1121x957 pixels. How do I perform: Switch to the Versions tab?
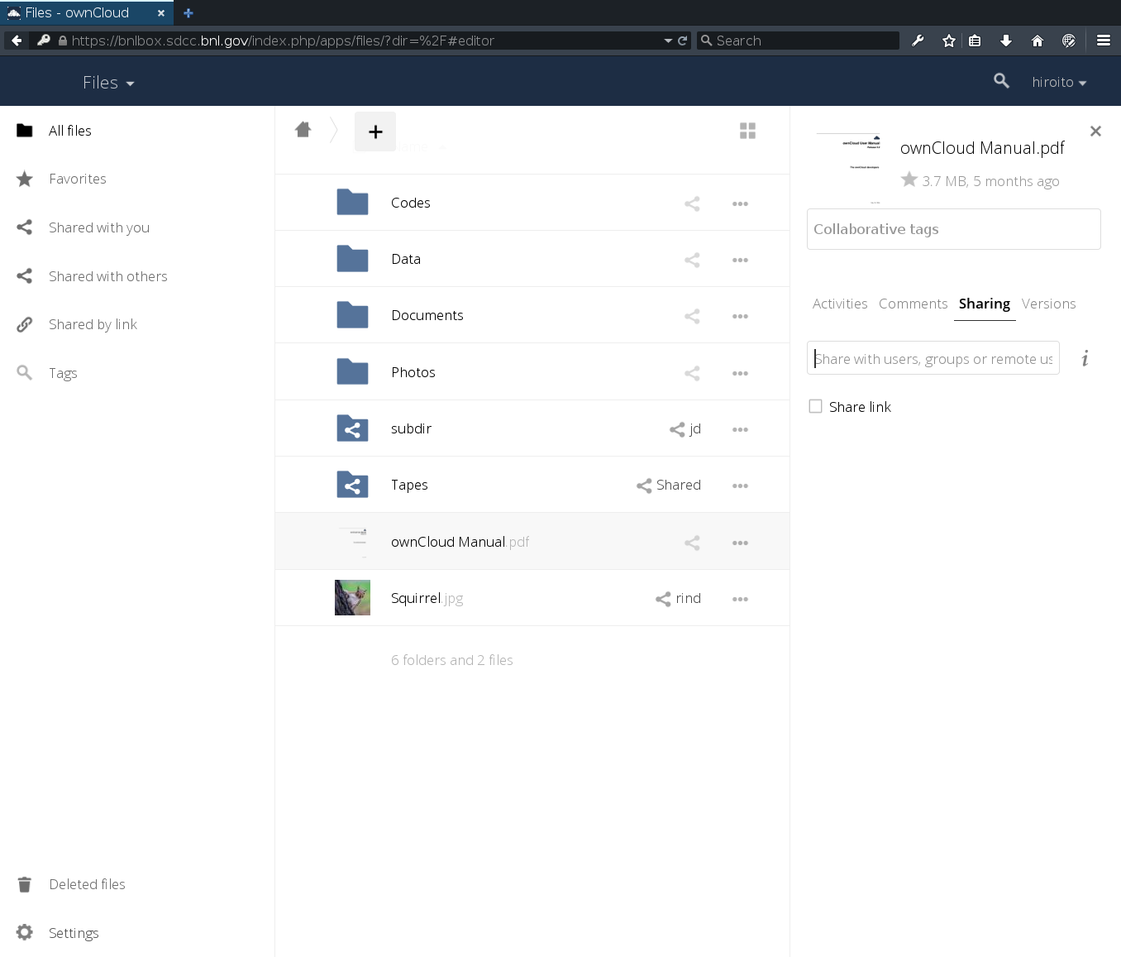[x=1048, y=304]
